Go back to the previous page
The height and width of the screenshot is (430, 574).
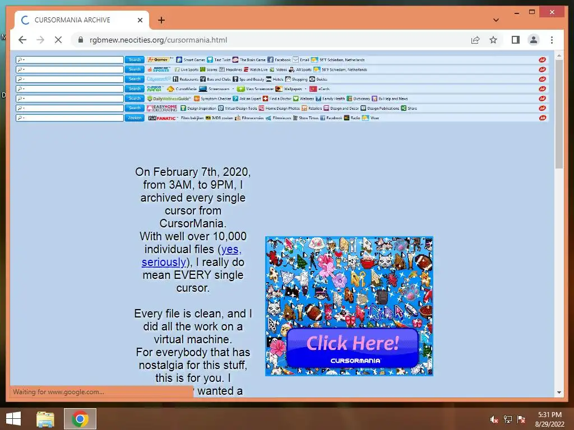[22, 40]
